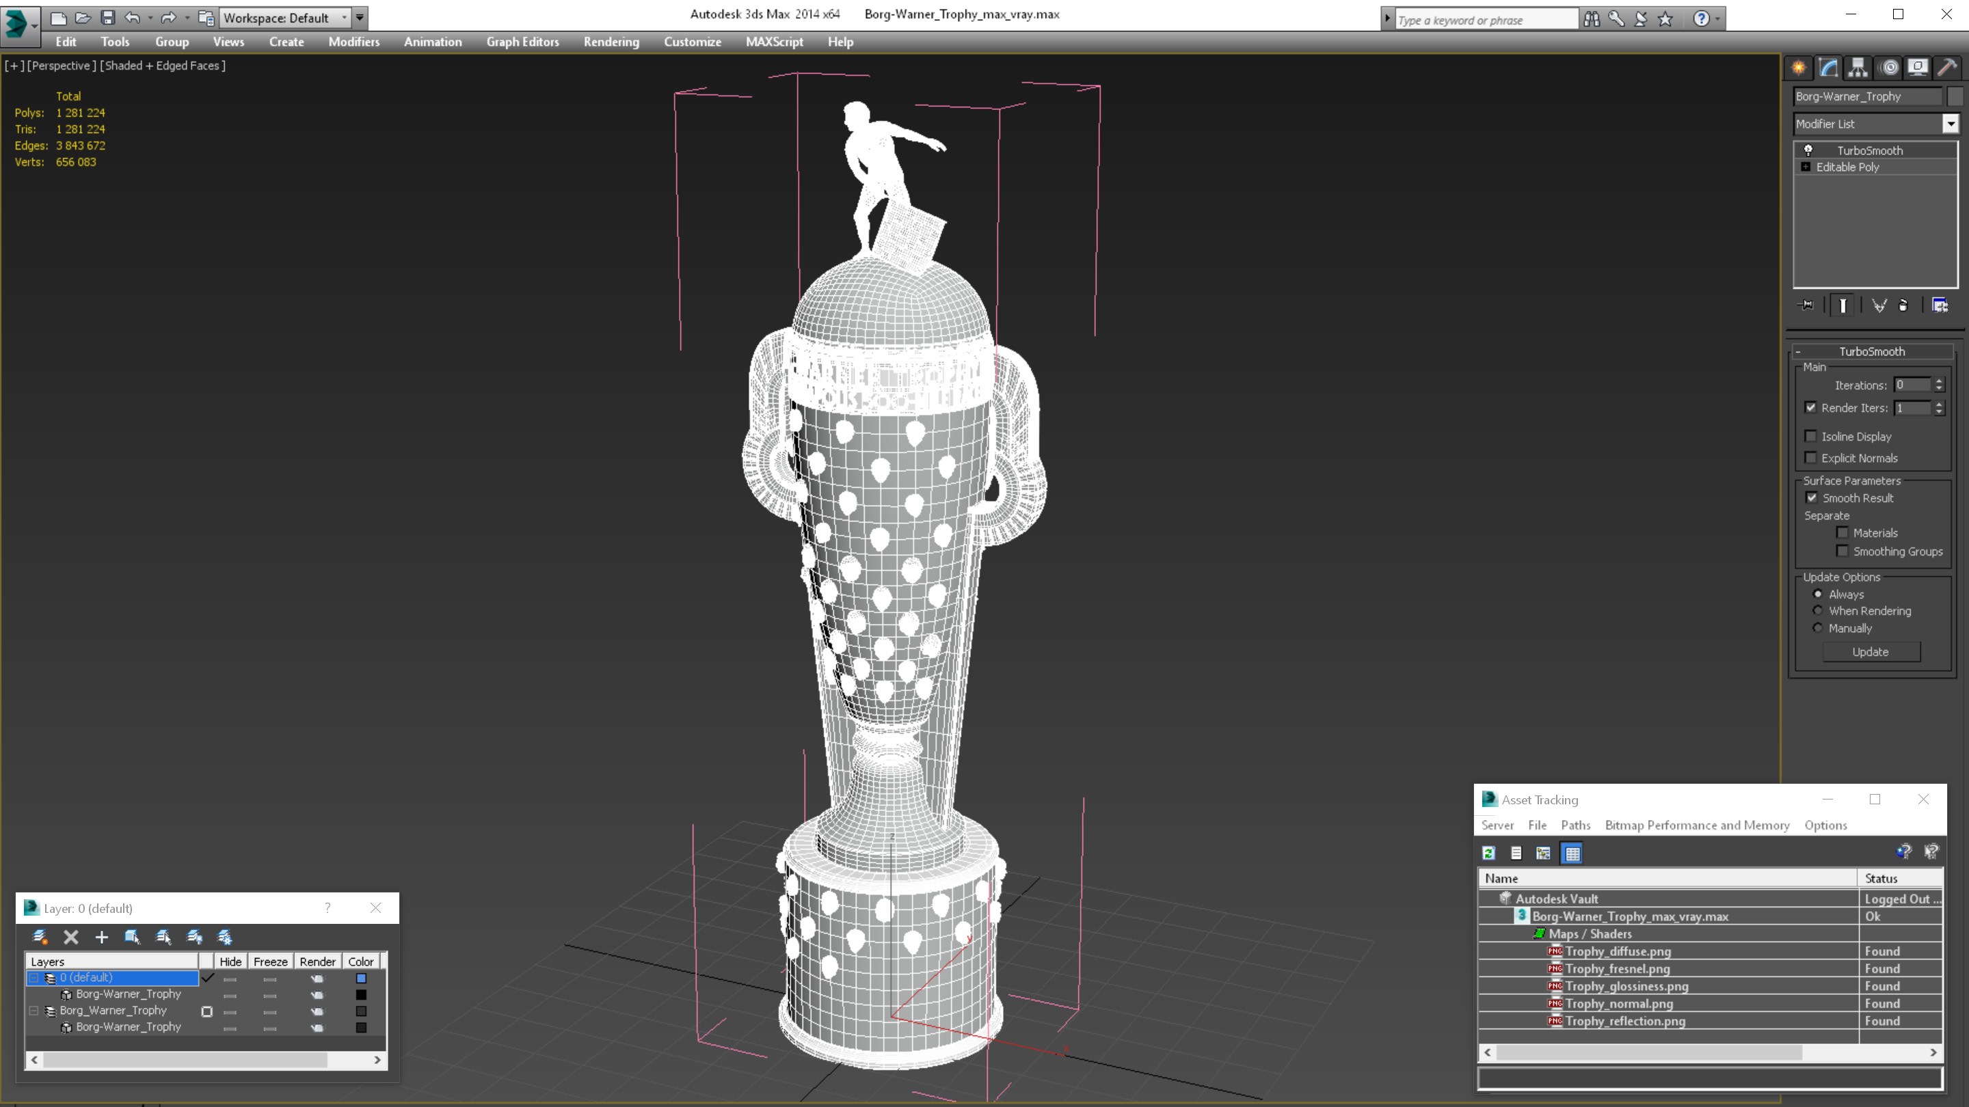Click the New Scene icon
This screenshot has height=1107, width=1969.
click(x=58, y=18)
